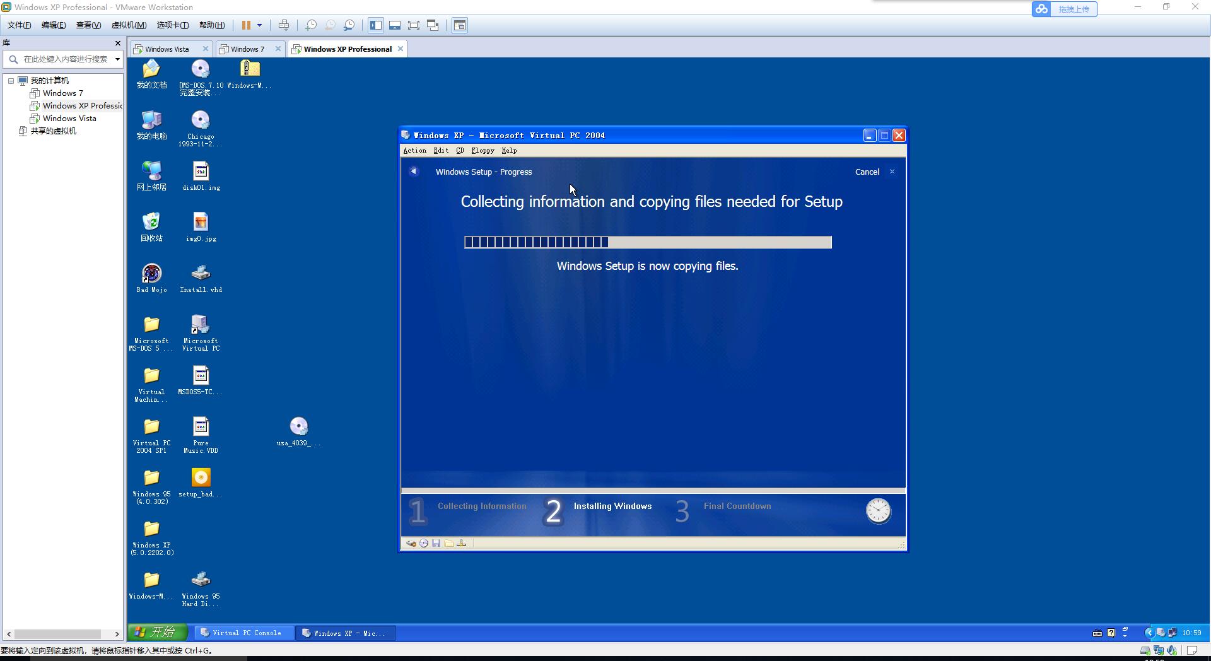The height and width of the screenshot is (661, 1211).
Task: Click the hard disk icon in Virtual PC status bar
Action: coord(411,544)
